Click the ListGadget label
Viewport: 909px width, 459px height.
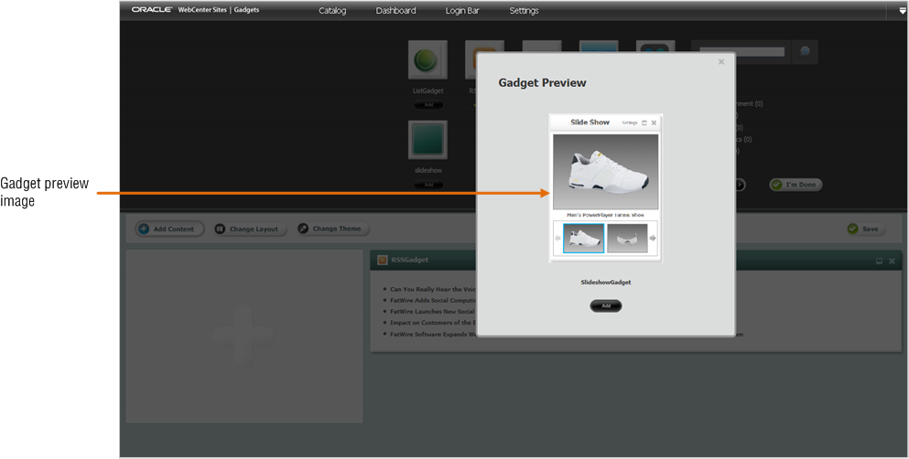428,91
